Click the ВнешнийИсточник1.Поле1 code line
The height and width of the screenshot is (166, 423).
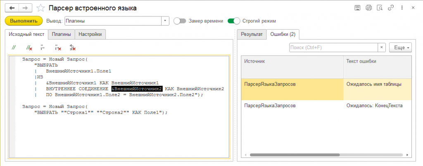(x=78, y=71)
